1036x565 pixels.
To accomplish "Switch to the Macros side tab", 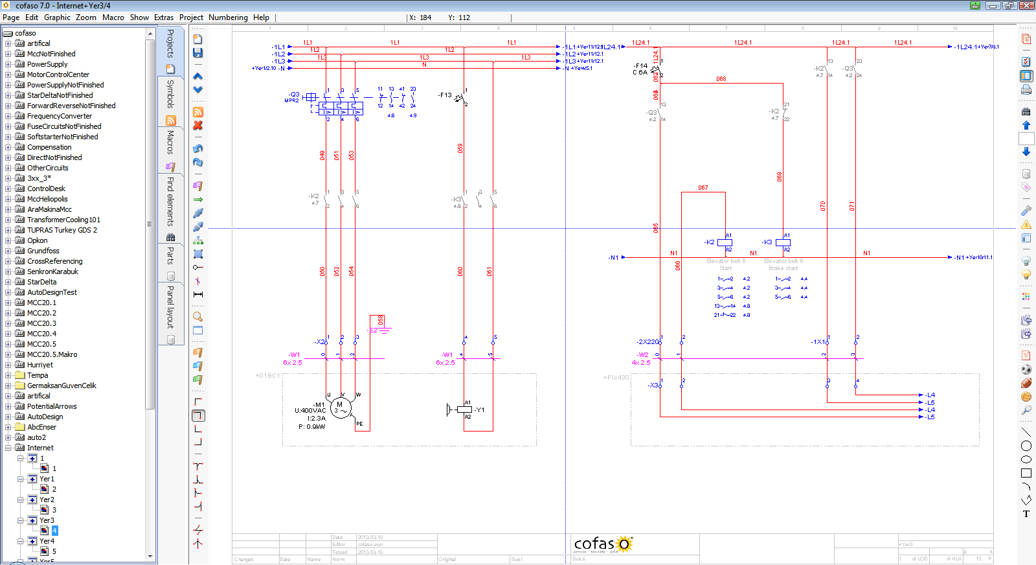I will [171, 151].
